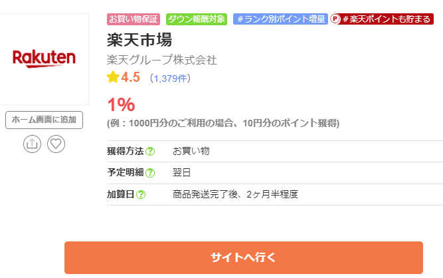The height and width of the screenshot is (278, 443).
Task: Click the 楽天市場 title heading
Action: click(134, 39)
